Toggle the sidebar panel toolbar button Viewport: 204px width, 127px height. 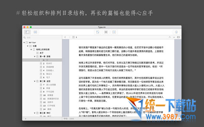(27, 32)
